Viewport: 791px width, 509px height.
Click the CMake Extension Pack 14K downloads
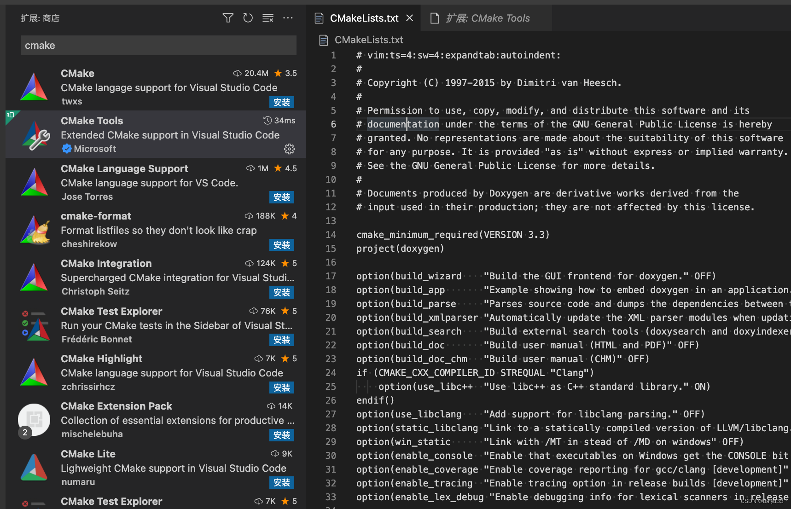coord(280,406)
